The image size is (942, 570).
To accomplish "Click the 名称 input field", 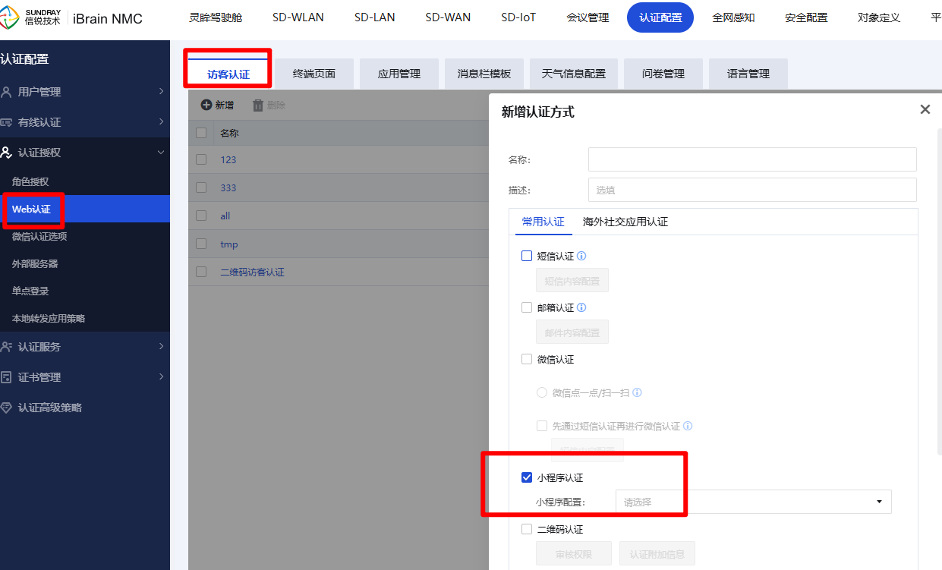I will (751, 159).
